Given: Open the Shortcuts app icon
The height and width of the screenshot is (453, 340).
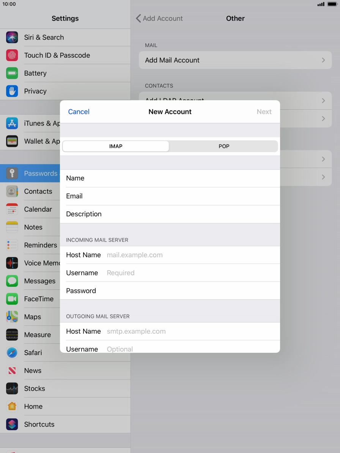Looking at the screenshot, I should pos(12,424).
